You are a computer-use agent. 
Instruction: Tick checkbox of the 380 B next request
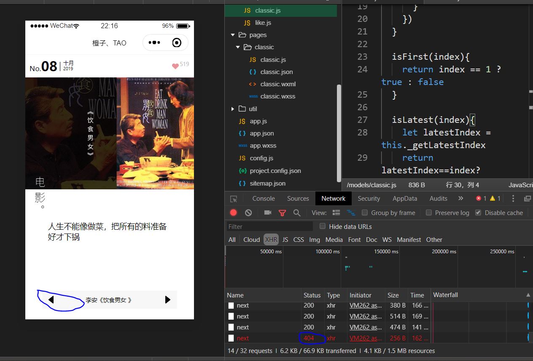pyautogui.click(x=231, y=305)
